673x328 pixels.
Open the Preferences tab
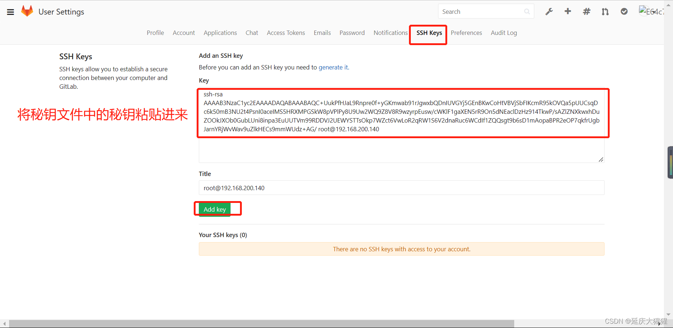coord(467,33)
